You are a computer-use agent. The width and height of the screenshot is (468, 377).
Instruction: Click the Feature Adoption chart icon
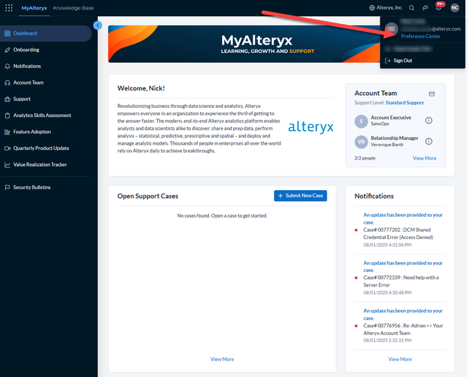pos(7,132)
